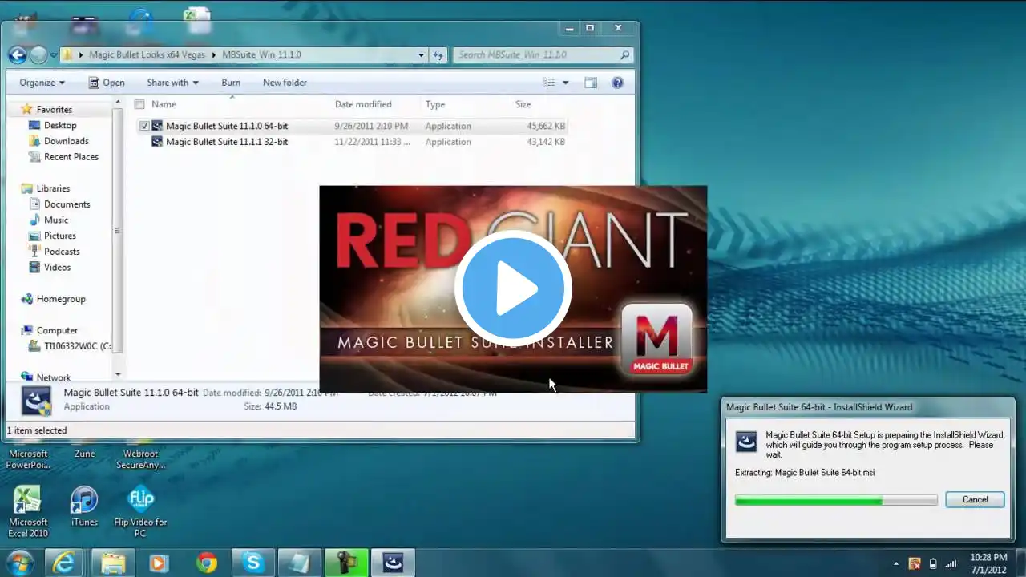
Task: Open the help icon in Explorer toolbar
Action: pyautogui.click(x=617, y=83)
